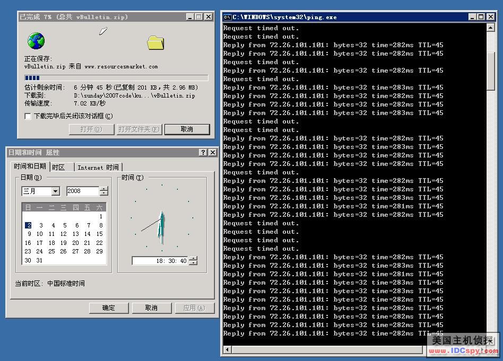Screen dimensions: 503x361
Task: Click the year 2008 spinner arrows
Action: pos(103,191)
